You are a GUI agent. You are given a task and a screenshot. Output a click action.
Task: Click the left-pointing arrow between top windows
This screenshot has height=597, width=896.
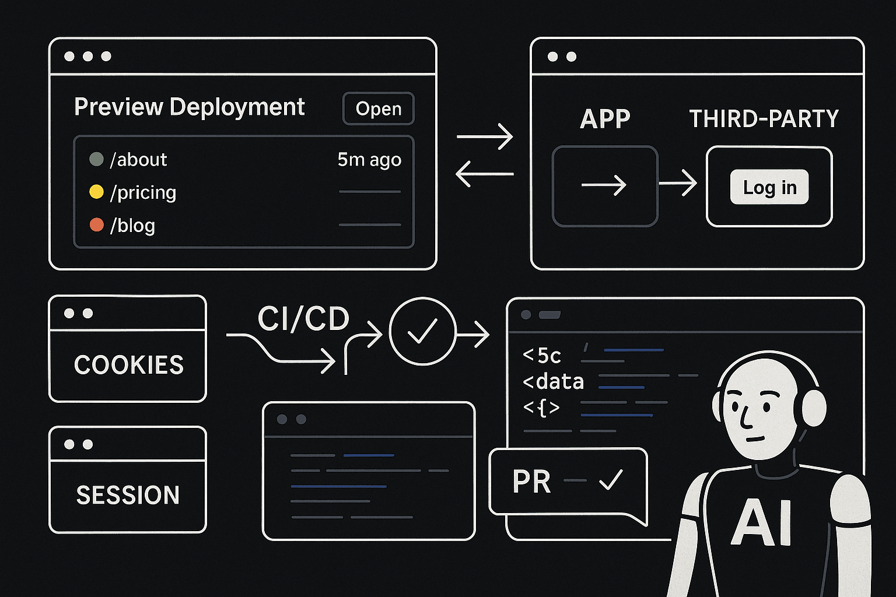click(485, 174)
